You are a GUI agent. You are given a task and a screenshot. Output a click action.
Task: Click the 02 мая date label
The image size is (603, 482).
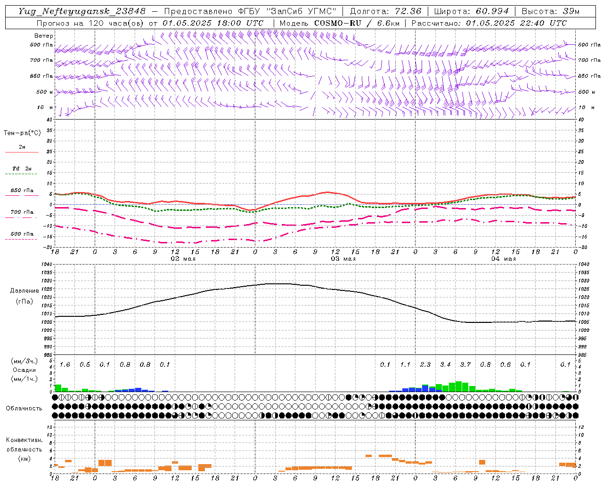tap(183, 259)
